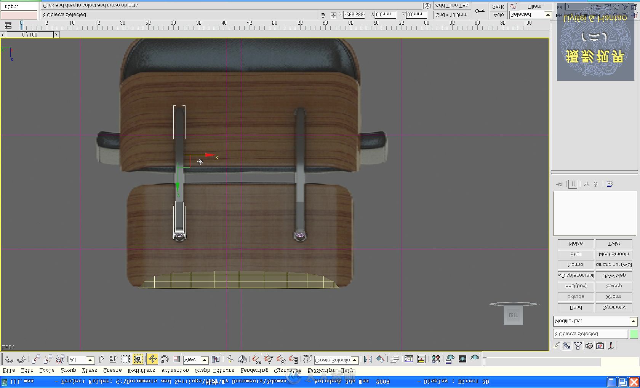This screenshot has width=640, height=388.
Task: Open the Layer Manager icon
Action: click(x=395, y=359)
